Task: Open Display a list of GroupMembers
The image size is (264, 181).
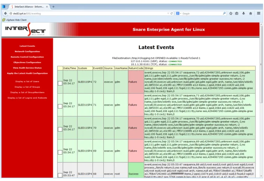Action: point(27,92)
